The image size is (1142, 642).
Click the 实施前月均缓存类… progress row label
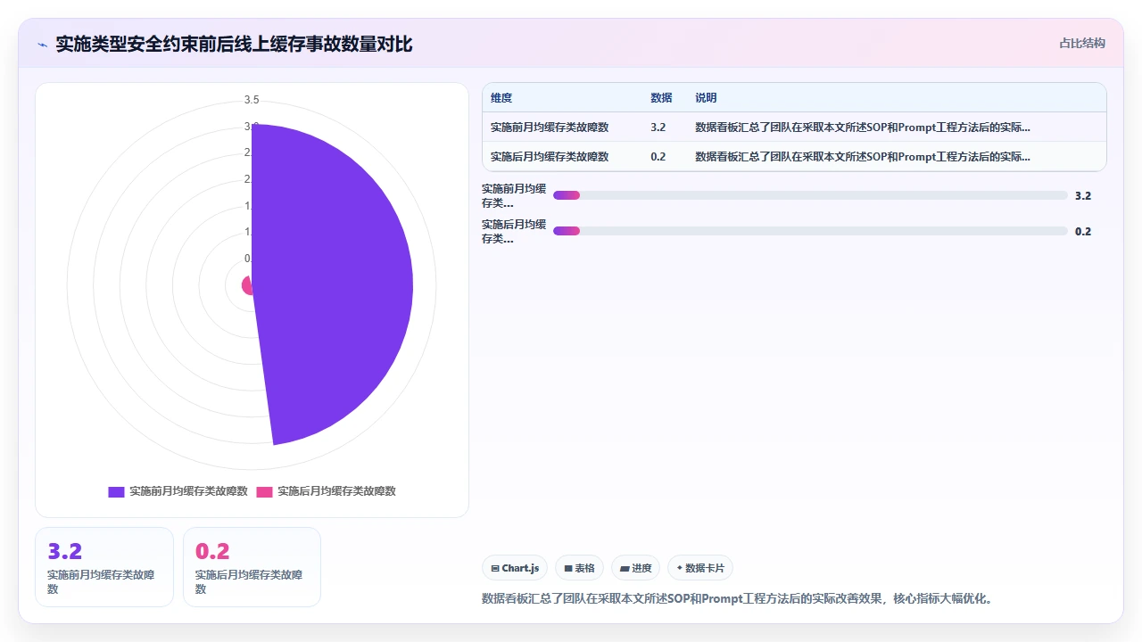(x=514, y=195)
